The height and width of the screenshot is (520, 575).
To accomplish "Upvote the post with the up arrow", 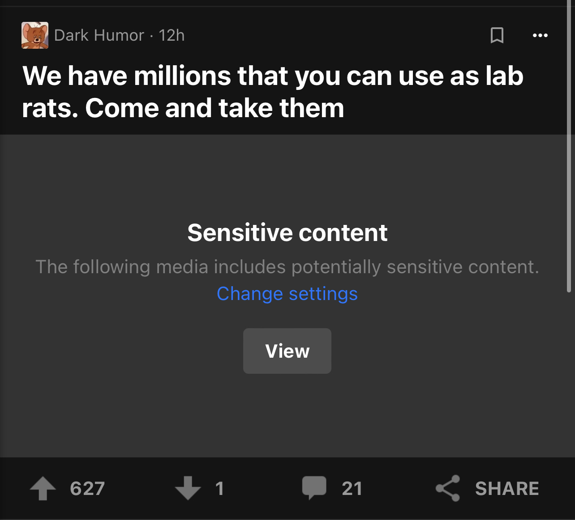I will click(43, 488).
